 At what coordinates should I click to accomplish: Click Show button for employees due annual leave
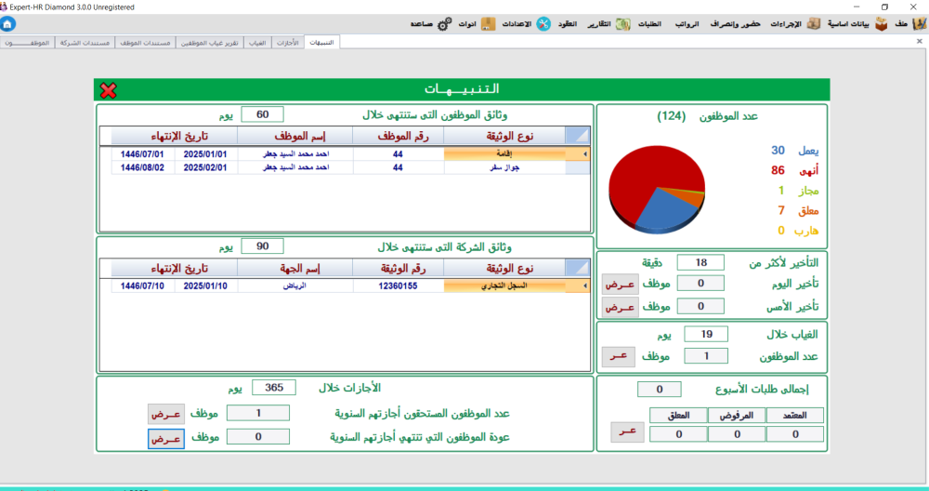(x=165, y=413)
